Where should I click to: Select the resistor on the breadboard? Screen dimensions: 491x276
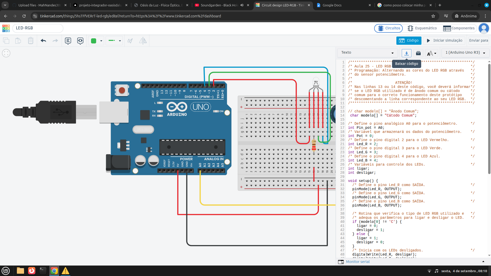click(314, 145)
